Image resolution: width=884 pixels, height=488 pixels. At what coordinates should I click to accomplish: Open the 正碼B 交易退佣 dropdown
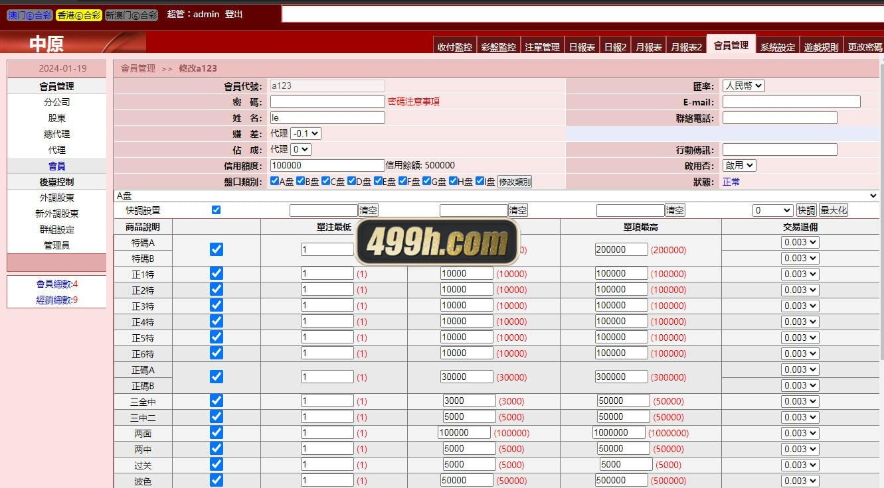[800, 385]
